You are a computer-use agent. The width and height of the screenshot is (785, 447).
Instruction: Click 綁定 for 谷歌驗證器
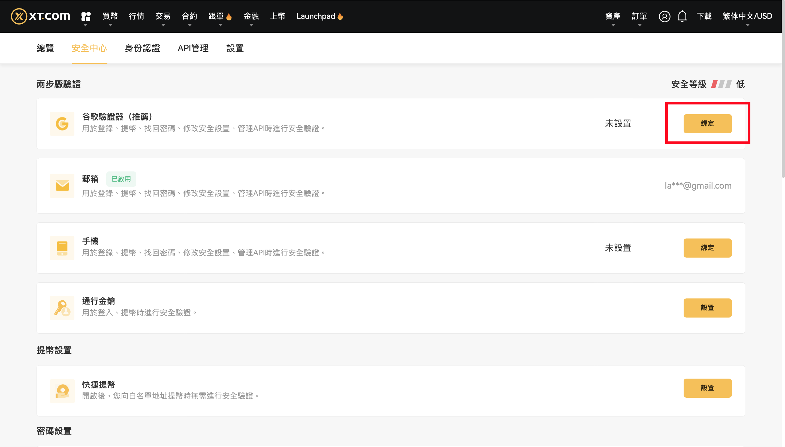click(x=707, y=124)
